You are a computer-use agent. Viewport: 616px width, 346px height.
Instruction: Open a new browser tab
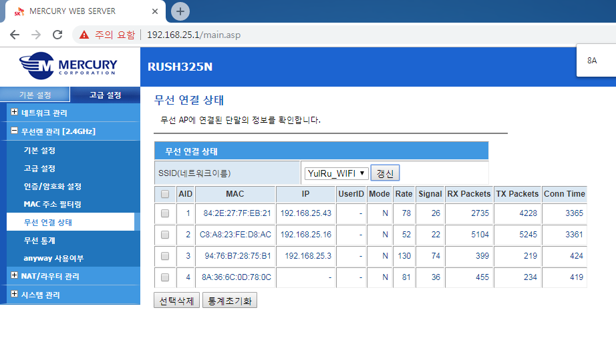coord(180,11)
